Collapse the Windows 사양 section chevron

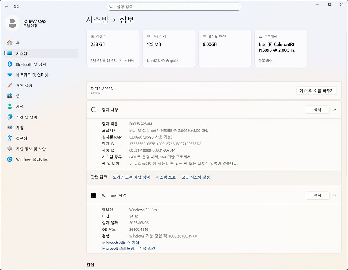point(335,195)
